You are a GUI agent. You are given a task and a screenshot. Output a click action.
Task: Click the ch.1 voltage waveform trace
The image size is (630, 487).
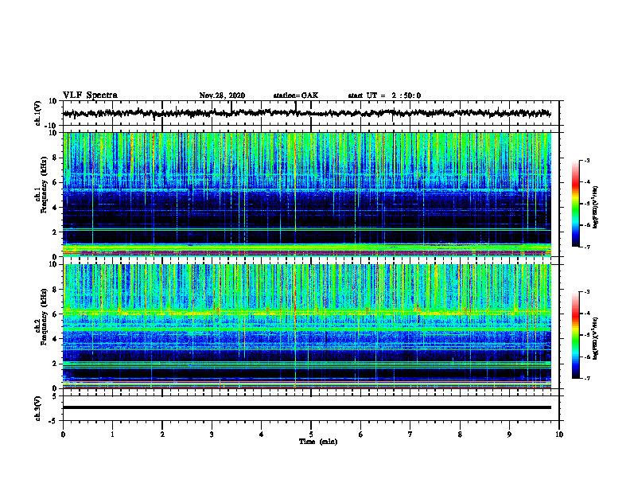pos(307,113)
